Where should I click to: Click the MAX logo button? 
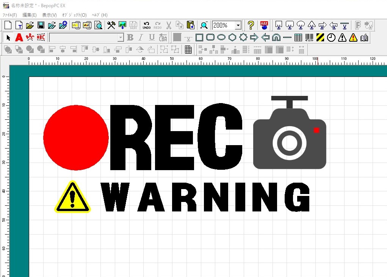tap(264, 25)
